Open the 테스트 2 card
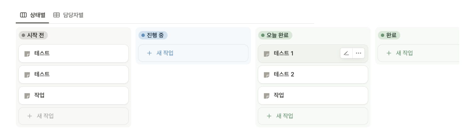 pyautogui.click(x=313, y=75)
